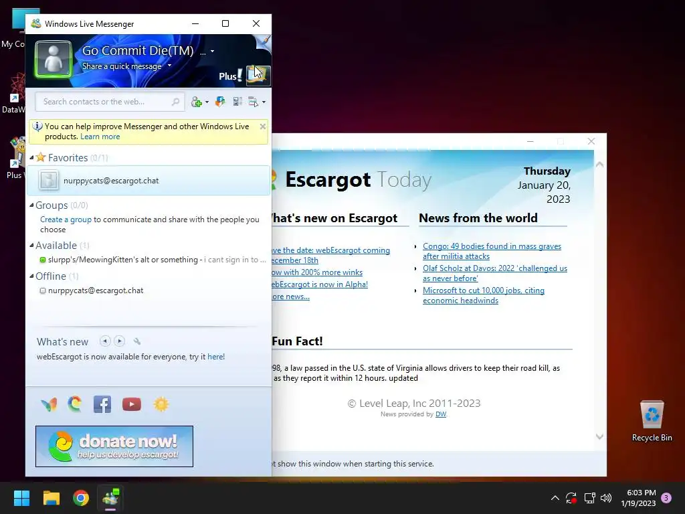Open Microsoft to cut 10,000 jobs link
Viewport: 685px width, 514px height.
coord(484,295)
